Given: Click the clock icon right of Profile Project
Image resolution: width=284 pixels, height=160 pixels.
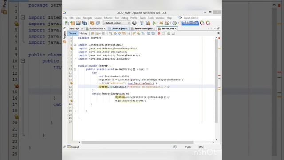Looking at the screenshot, I should coord(174,23).
